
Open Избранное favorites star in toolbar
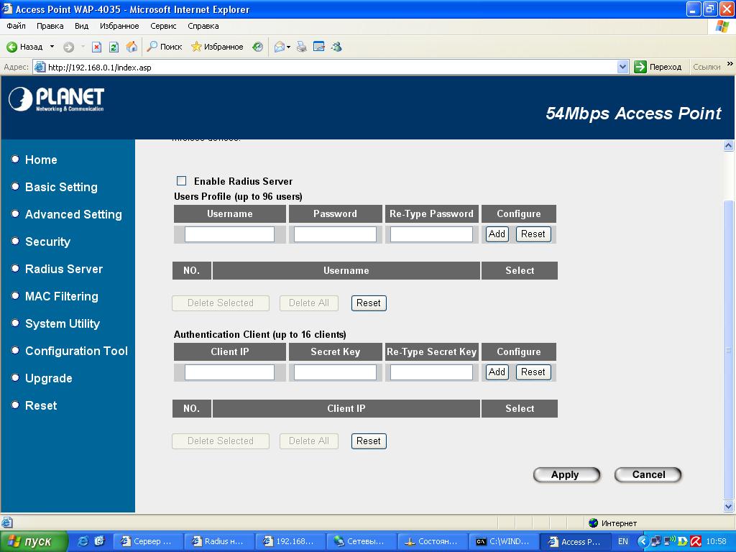pos(196,47)
